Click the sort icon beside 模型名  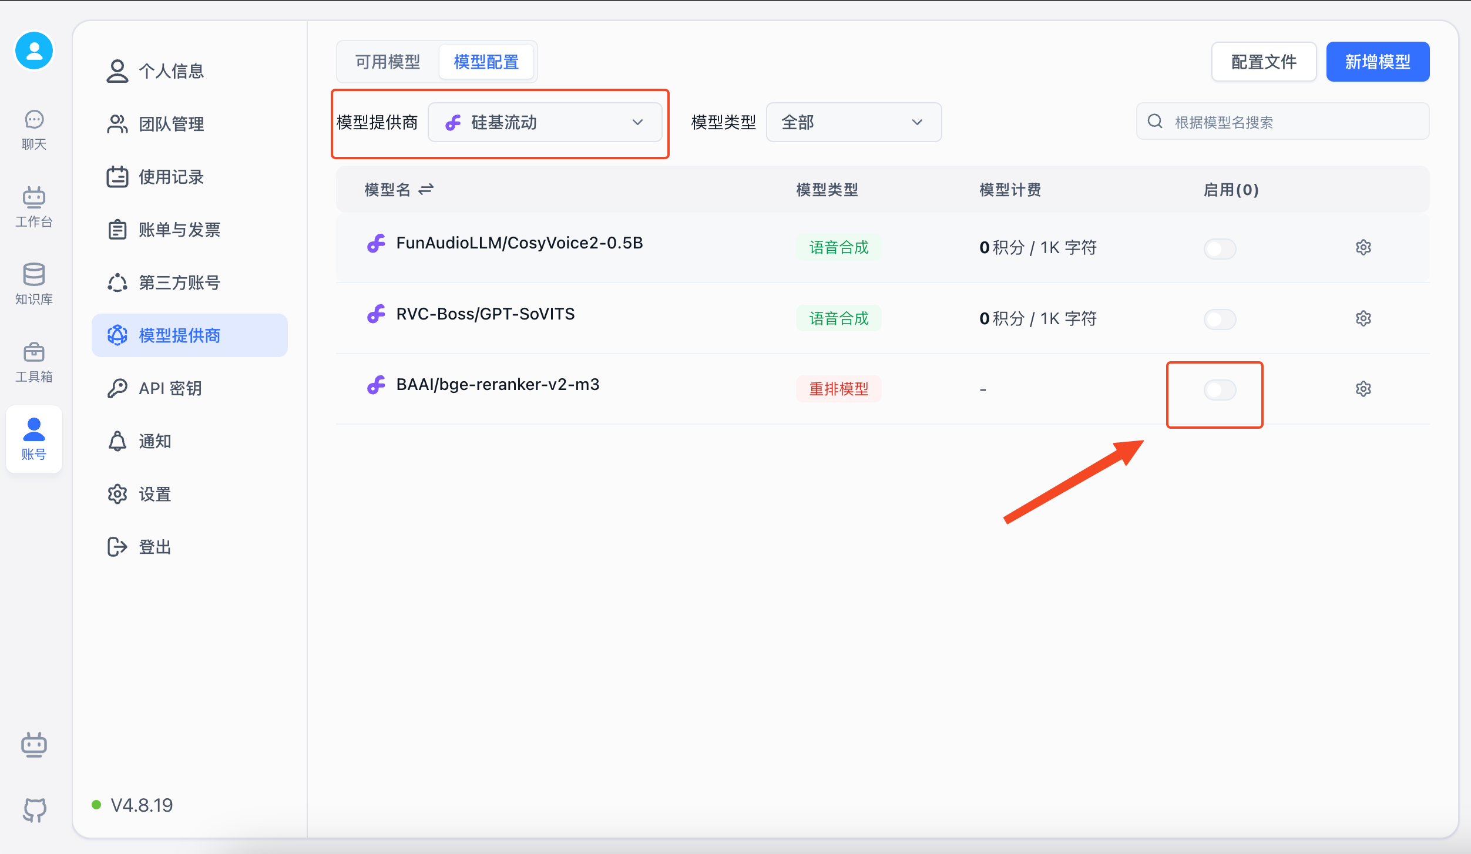point(426,189)
